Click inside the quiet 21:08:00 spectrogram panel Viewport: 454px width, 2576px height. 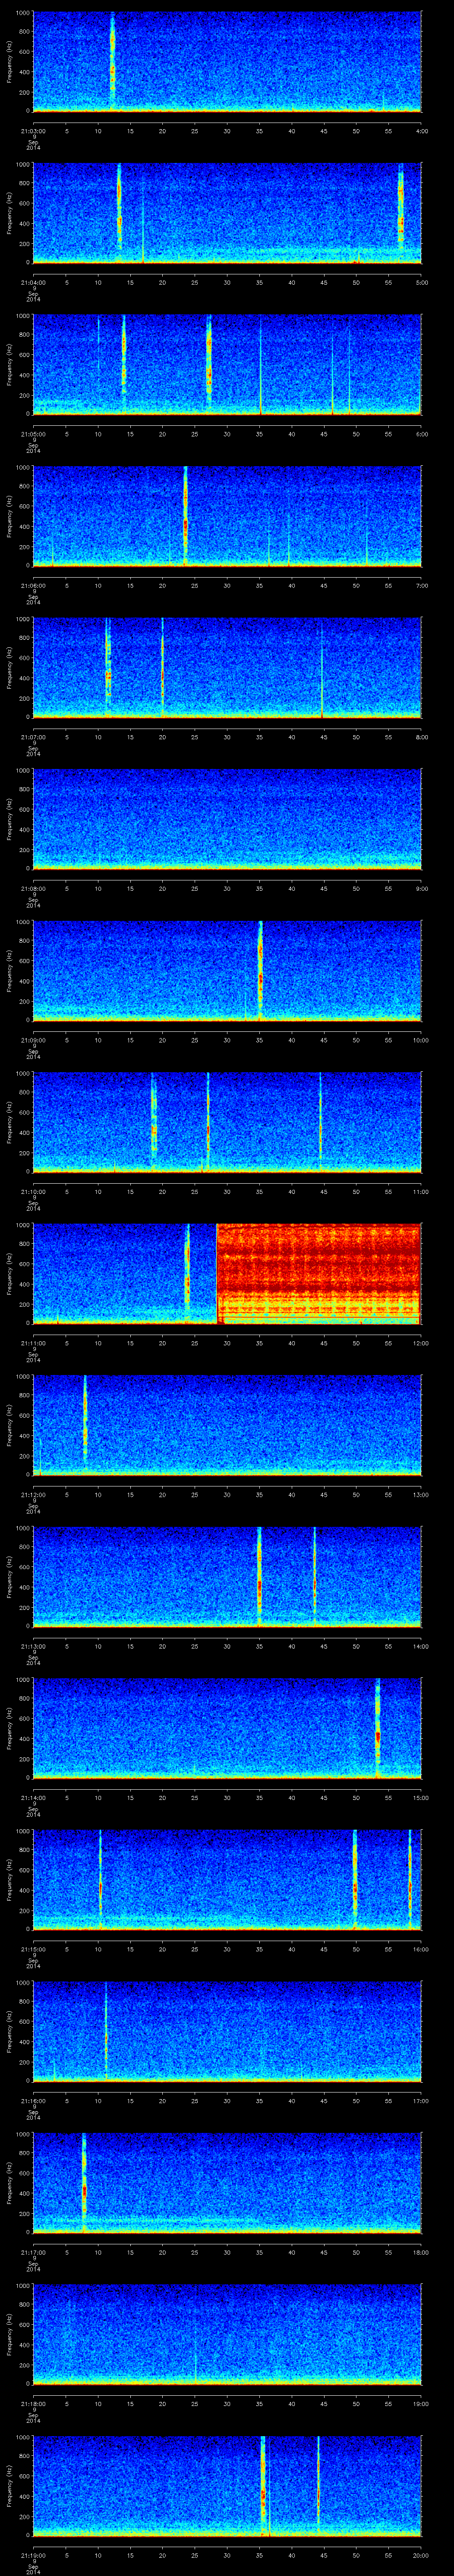tap(227, 818)
